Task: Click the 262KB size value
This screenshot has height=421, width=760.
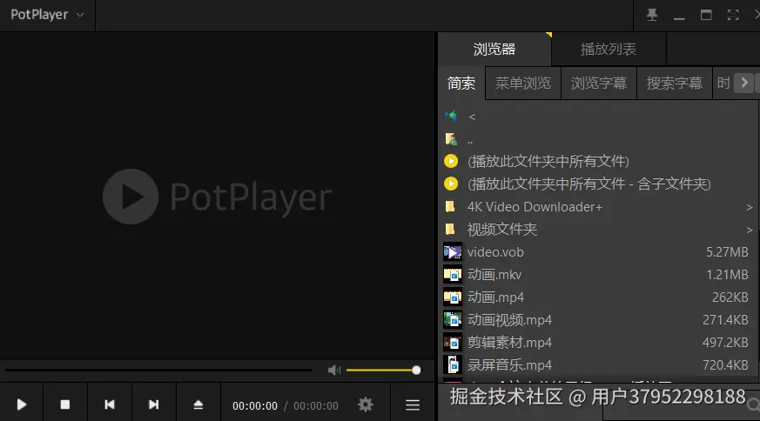Action: click(730, 297)
